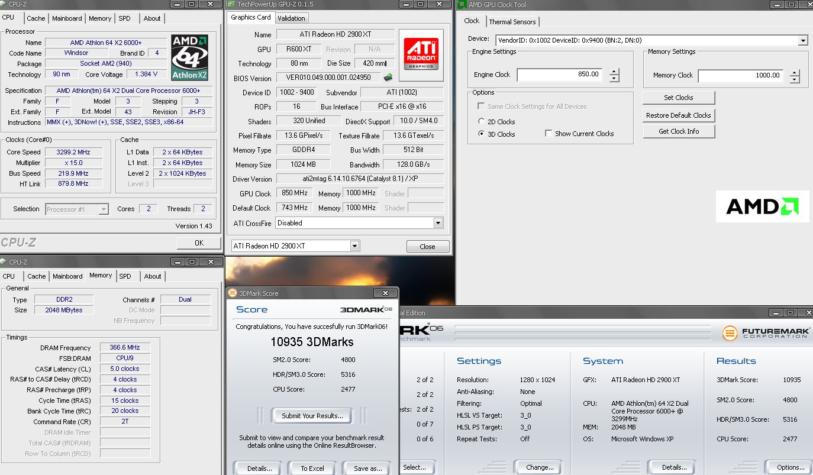Image resolution: width=813 pixels, height=475 pixels.
Task: Click Close button in GPU-Z
Action: (x=427, y=247)
